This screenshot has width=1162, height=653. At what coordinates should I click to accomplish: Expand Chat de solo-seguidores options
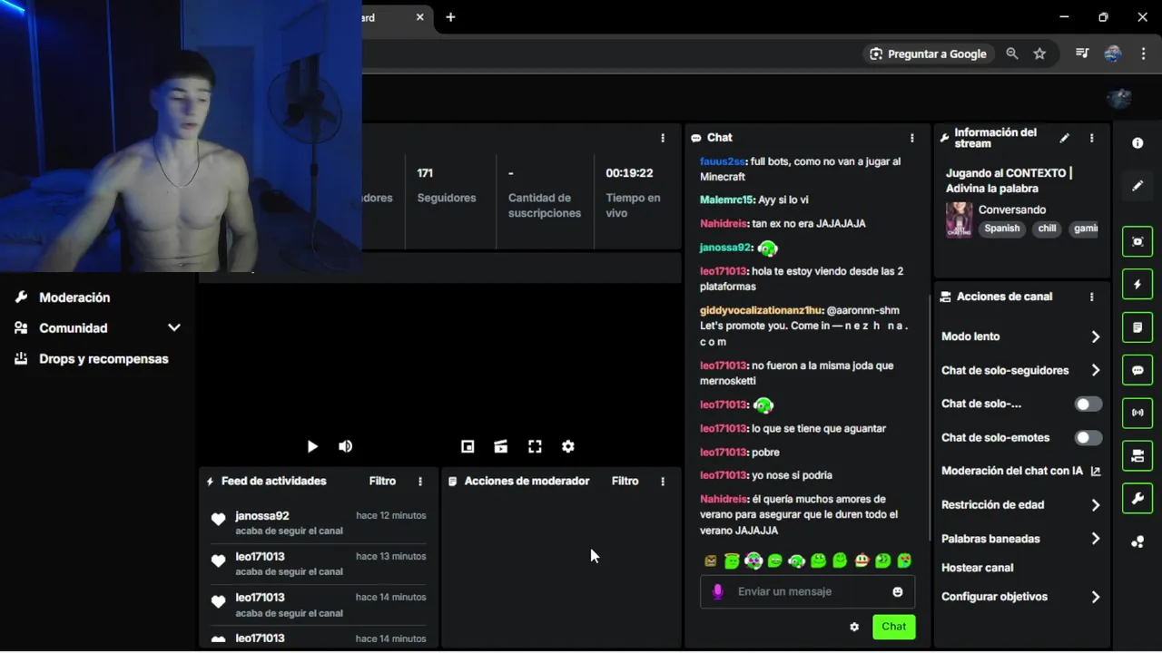(x=1096, y=370)
